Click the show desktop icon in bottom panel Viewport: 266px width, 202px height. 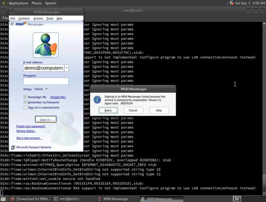pos(3,199)
